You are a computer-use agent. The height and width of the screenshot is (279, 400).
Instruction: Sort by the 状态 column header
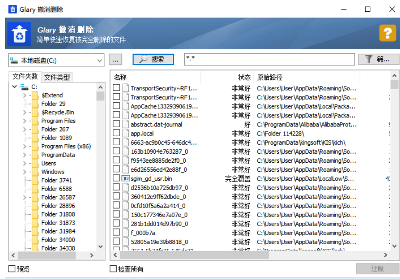click(x=228, y=77)
